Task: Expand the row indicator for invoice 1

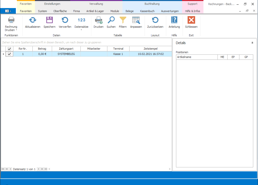Action: (x=3, y=54)
